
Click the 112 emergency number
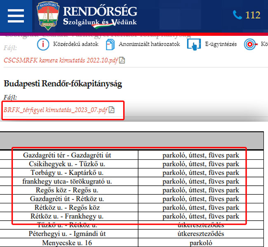[x=252, y=15]
